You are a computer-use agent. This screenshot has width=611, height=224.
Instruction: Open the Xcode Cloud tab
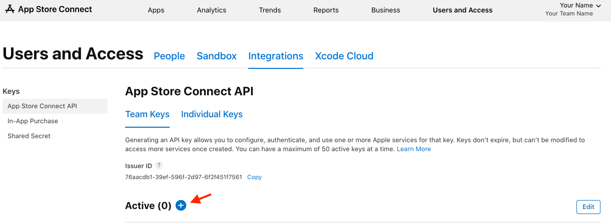(344, 56)
